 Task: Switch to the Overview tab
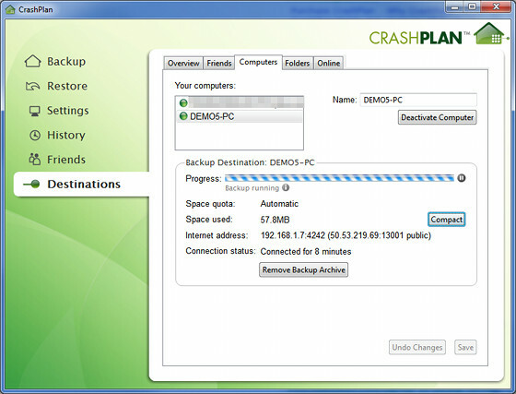click(x=183, y=63)
